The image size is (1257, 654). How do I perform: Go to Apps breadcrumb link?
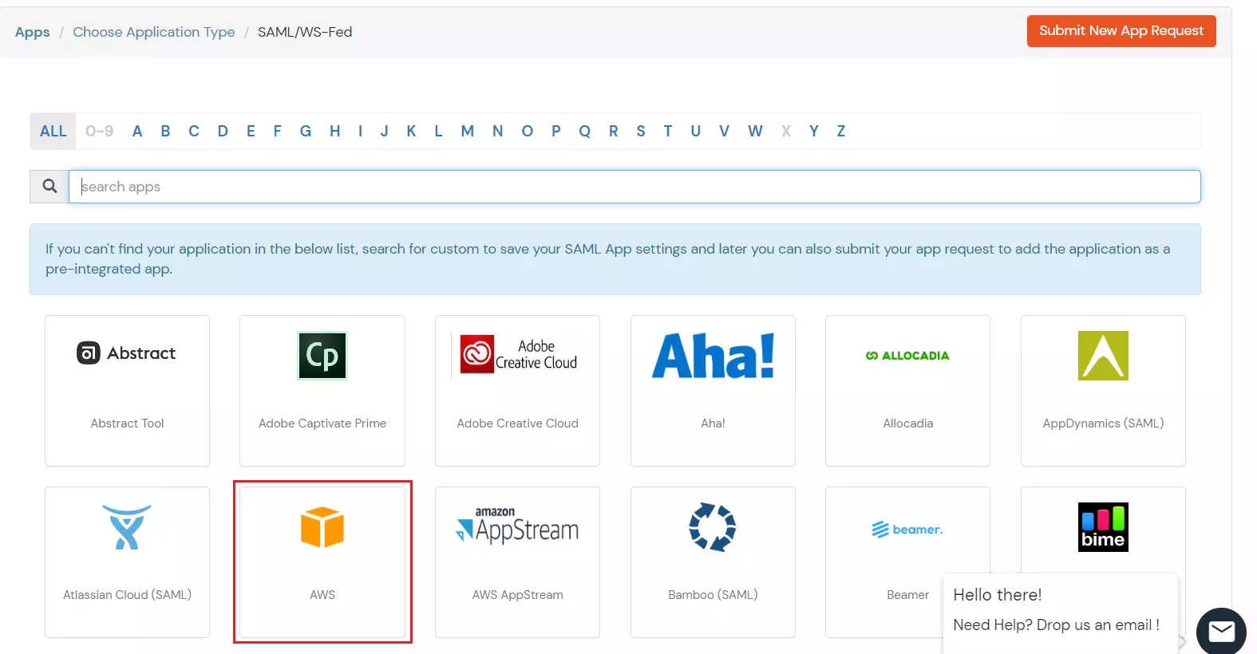[x=32, y=32]
